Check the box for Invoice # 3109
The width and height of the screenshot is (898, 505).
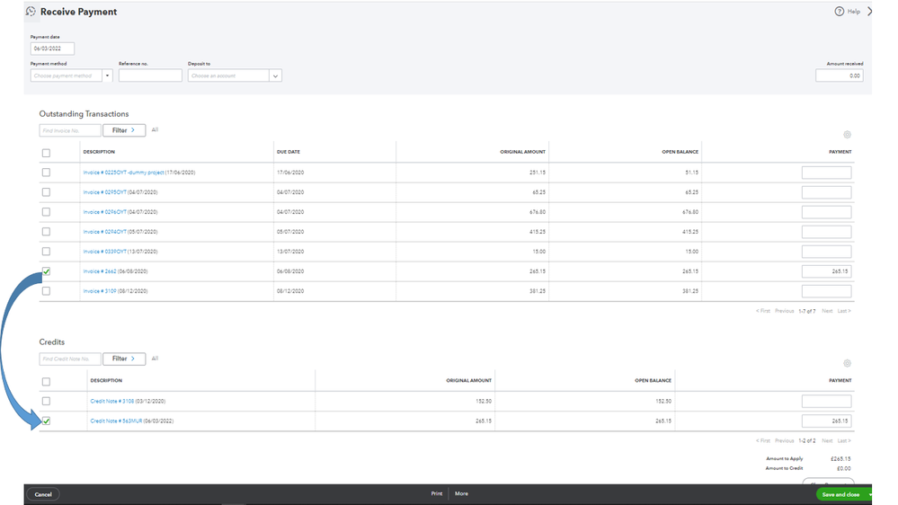46,291
